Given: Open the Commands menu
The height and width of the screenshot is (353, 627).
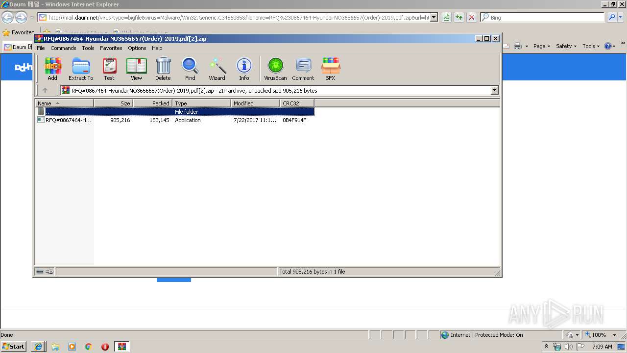Looking at the screenshot, I should click(x=63, y=48).
